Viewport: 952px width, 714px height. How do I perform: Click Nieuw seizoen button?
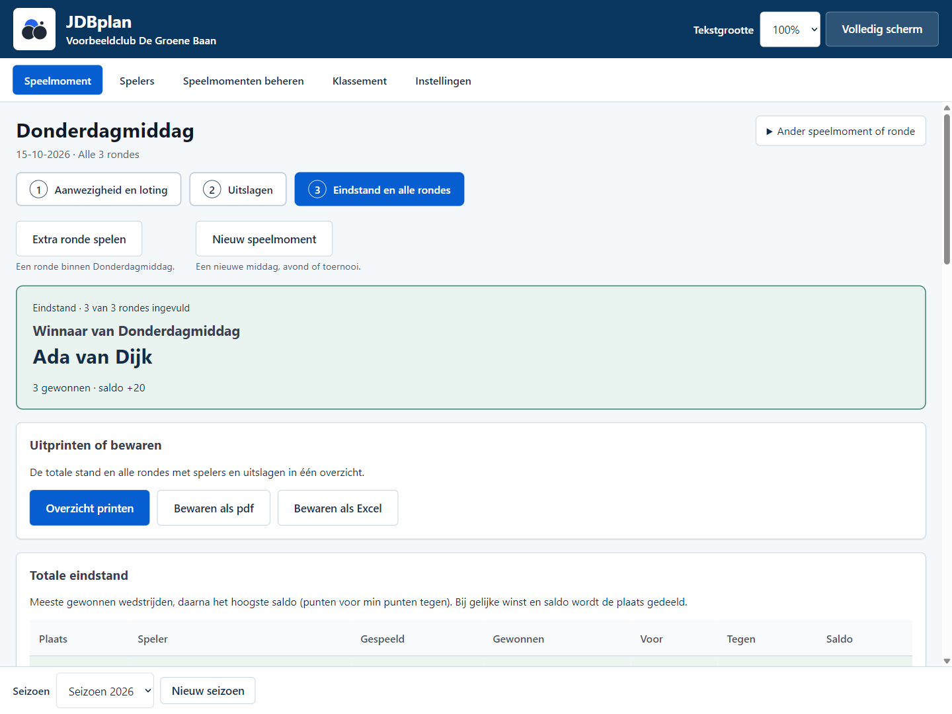208,691
